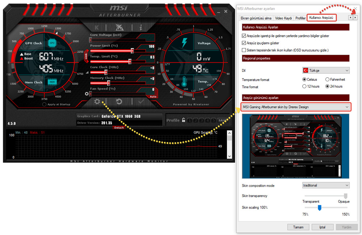The height and width of the screenshot is (235, 362).
Task: Click the Link toggle beside Power Limit
Action: point(86,56)
